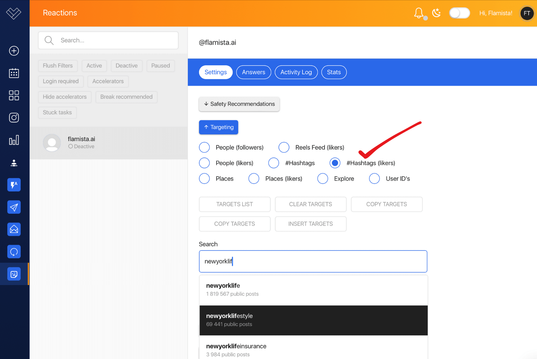Open the Stats tab
537x359 pixels.
[x=334, y=72]
